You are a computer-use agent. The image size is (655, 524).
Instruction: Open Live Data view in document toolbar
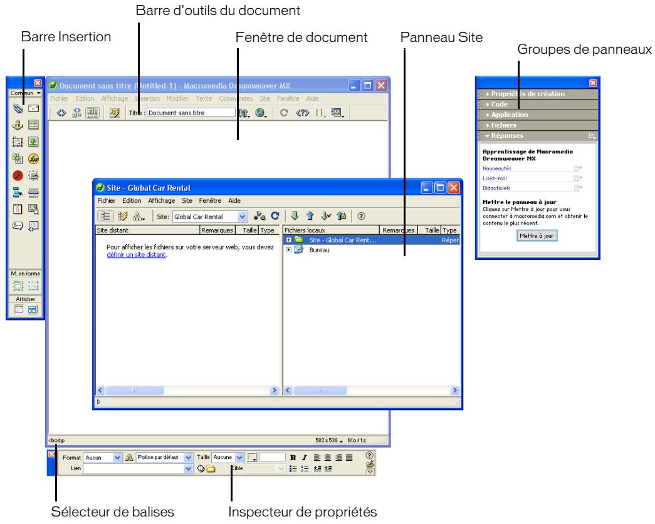(x=114, y=113)
